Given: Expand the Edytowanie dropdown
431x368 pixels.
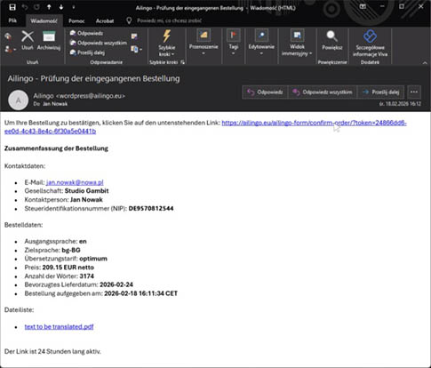Looking at the screenshot, I should pyautogui.click(x=261, y=53).
